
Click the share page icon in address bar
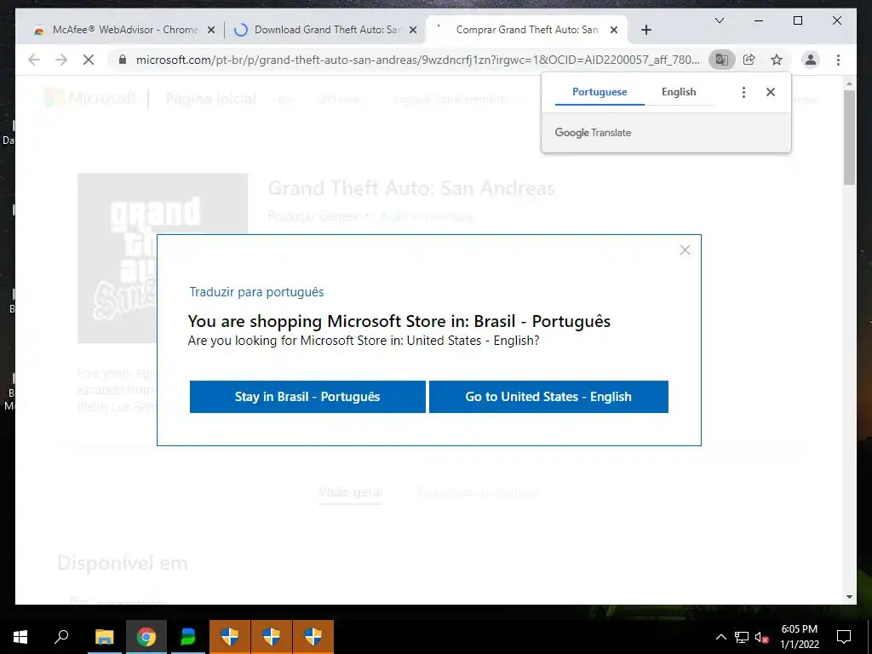coord(749,60)
